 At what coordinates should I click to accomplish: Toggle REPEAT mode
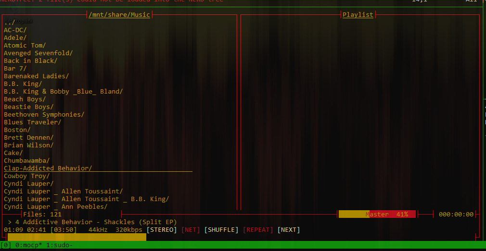tap(258, 230)
